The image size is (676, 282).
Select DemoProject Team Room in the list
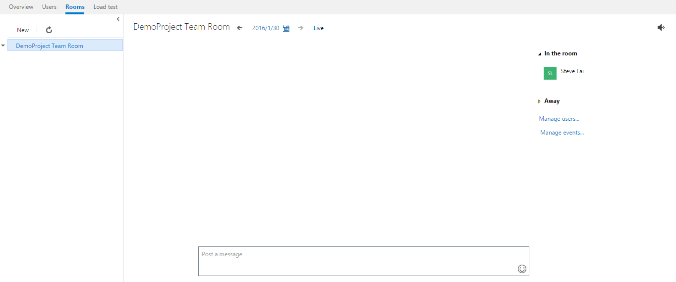(x=50, y=46)
